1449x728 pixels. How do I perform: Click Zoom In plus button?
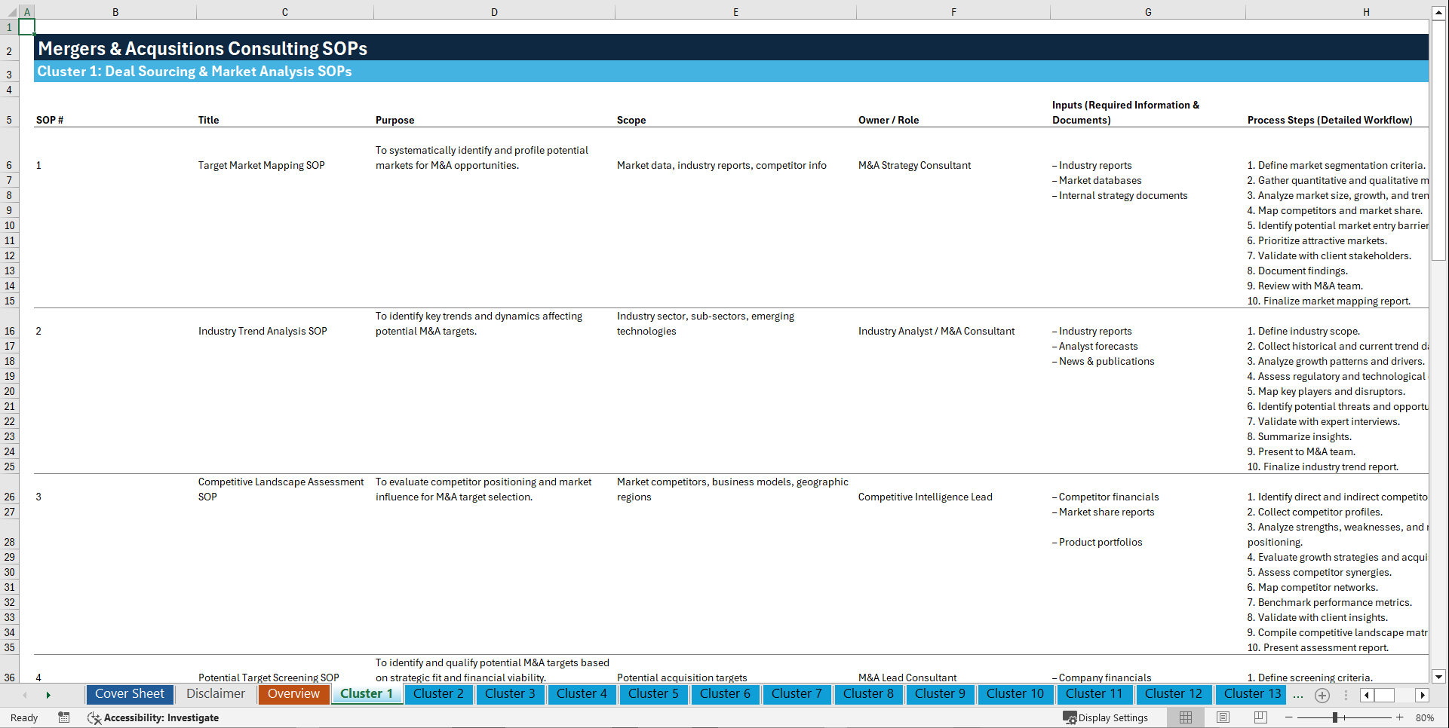1399,717
